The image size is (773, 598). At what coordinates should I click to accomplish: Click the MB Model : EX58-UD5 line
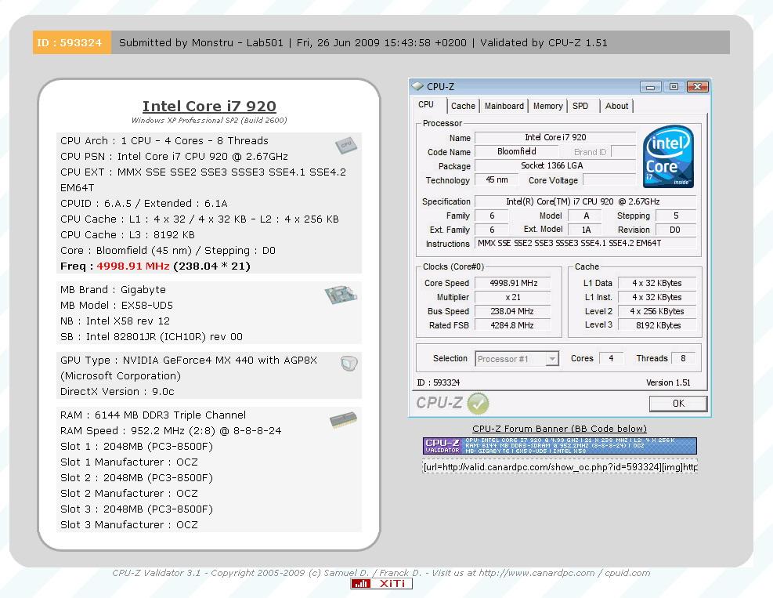(x=117, y=306)
